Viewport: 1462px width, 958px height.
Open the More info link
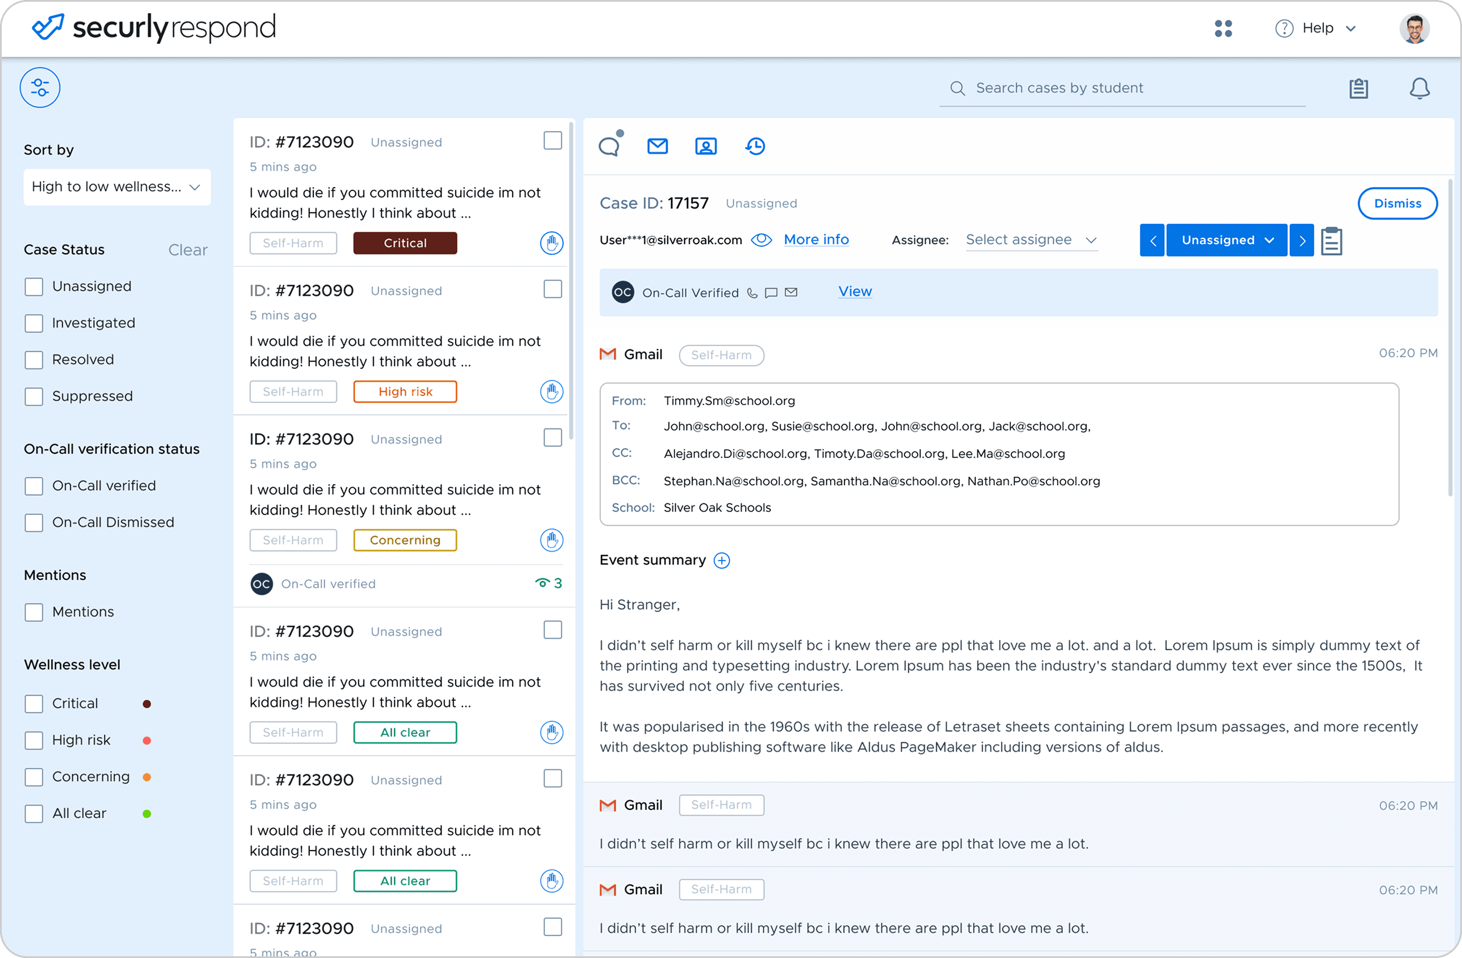pyautogui.click(x=816, y=240)
